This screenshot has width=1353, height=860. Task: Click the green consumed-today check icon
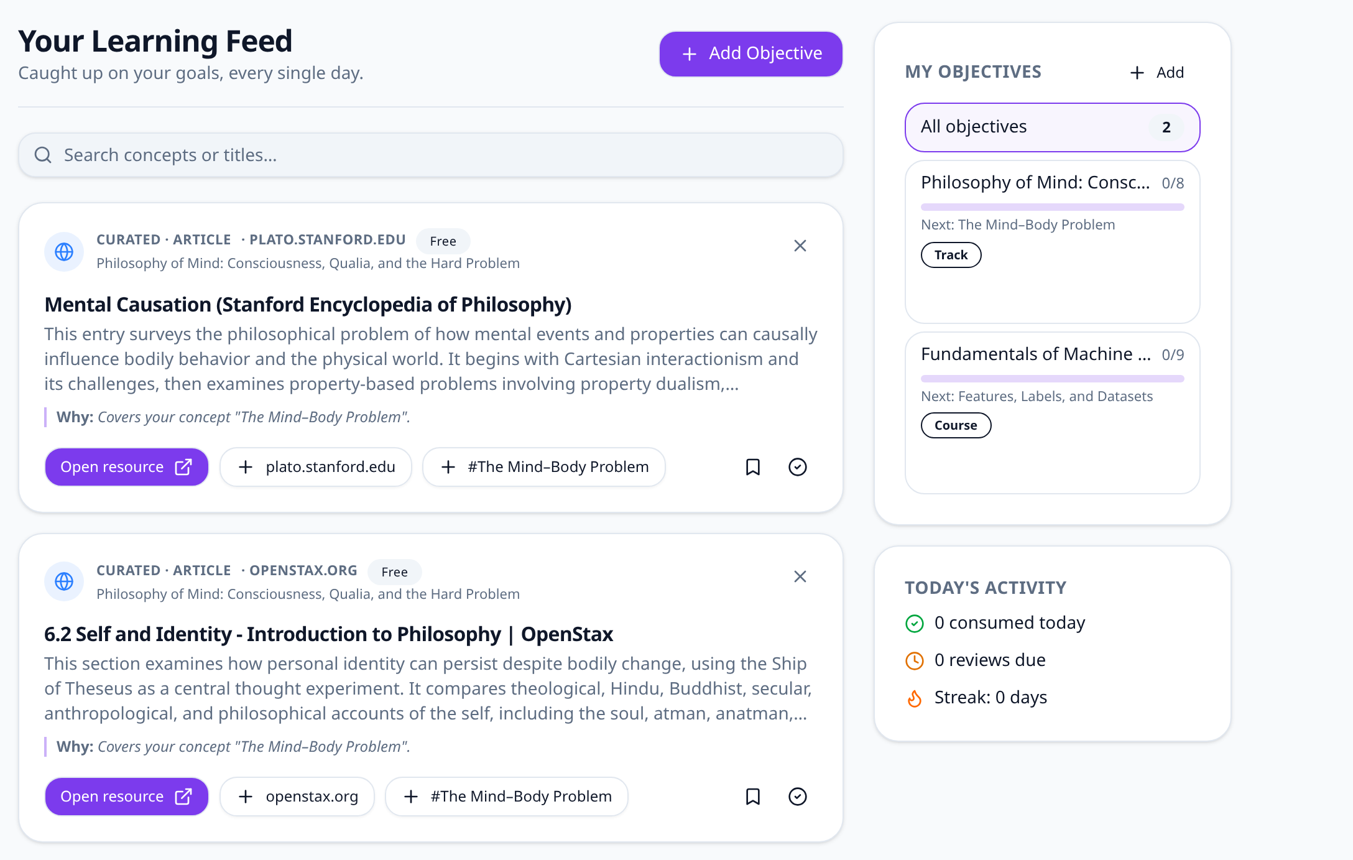click(915, 623)
